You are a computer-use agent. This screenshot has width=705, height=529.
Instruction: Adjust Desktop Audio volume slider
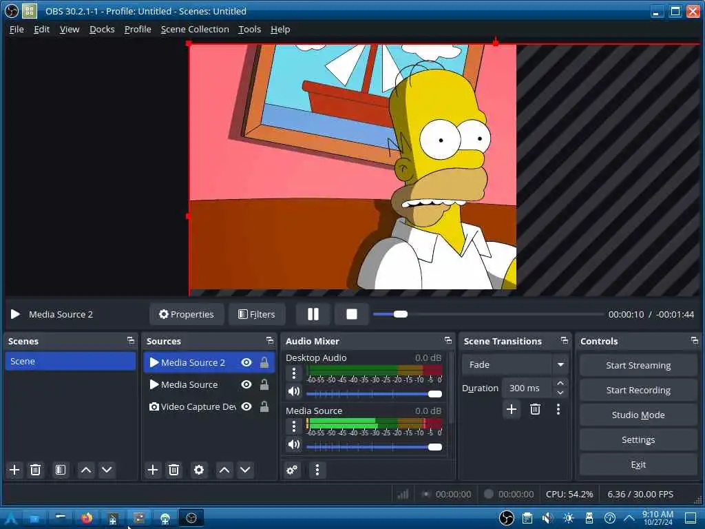click(374, 394)
